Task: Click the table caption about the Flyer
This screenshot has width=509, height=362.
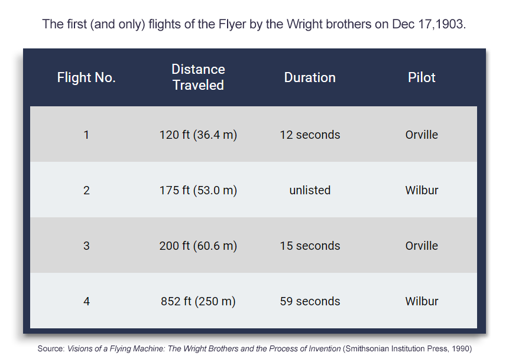Action: click(254, 25)
